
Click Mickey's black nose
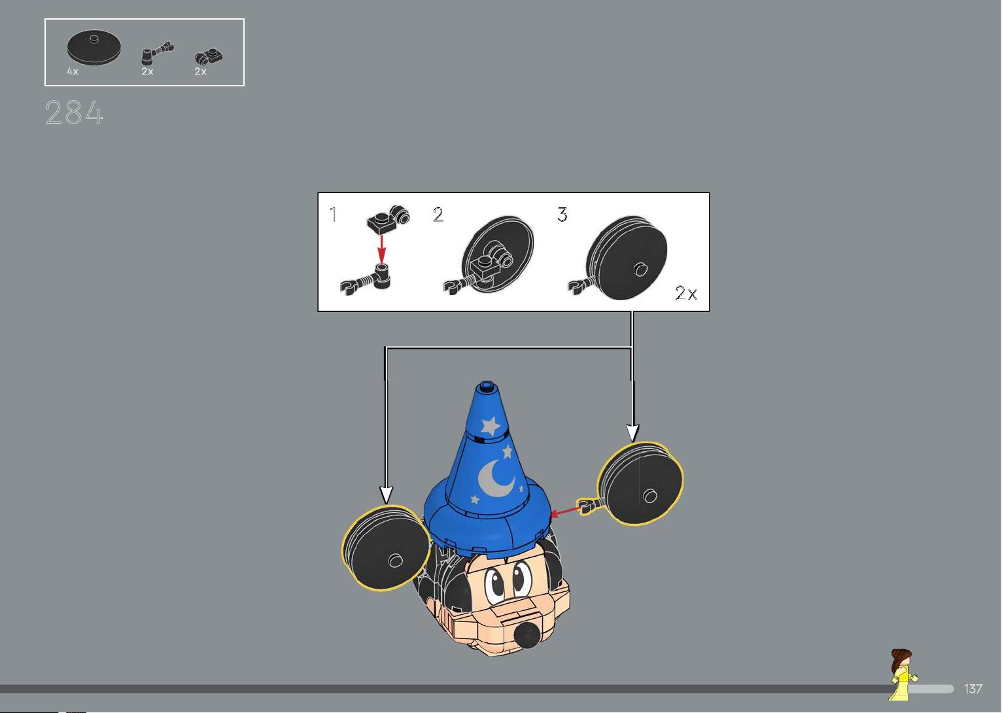(x=526, y=635)
